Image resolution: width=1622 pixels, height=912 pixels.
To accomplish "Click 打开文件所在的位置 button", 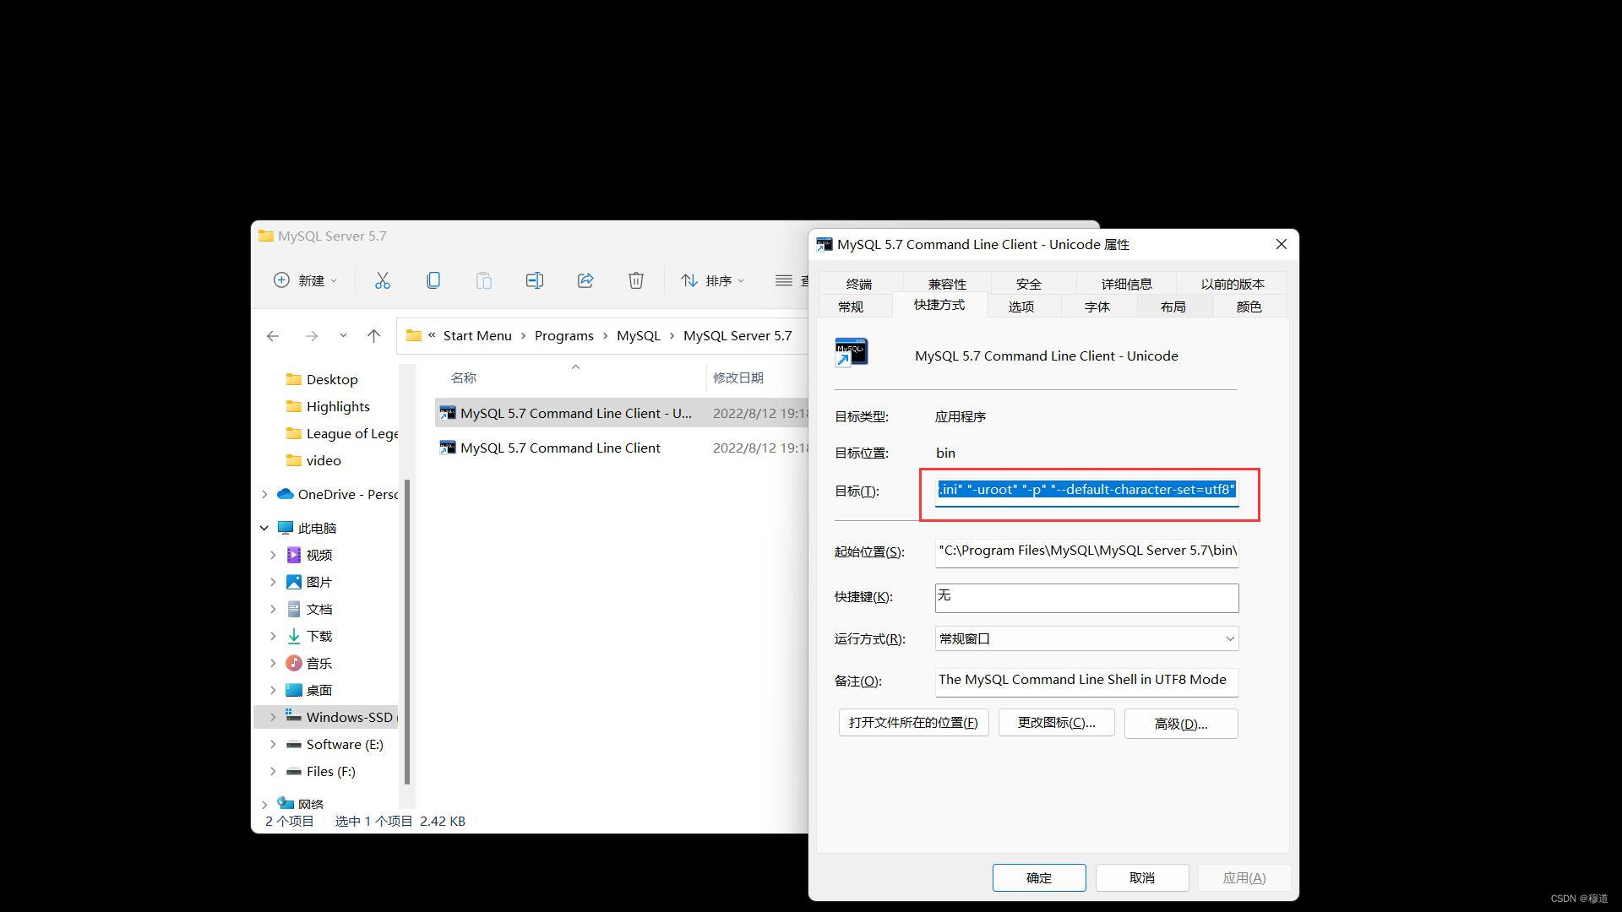I will pos(912,723).
